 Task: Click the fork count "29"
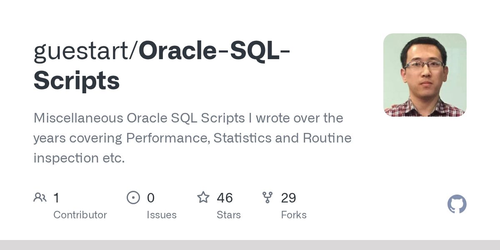click(288, 198)
